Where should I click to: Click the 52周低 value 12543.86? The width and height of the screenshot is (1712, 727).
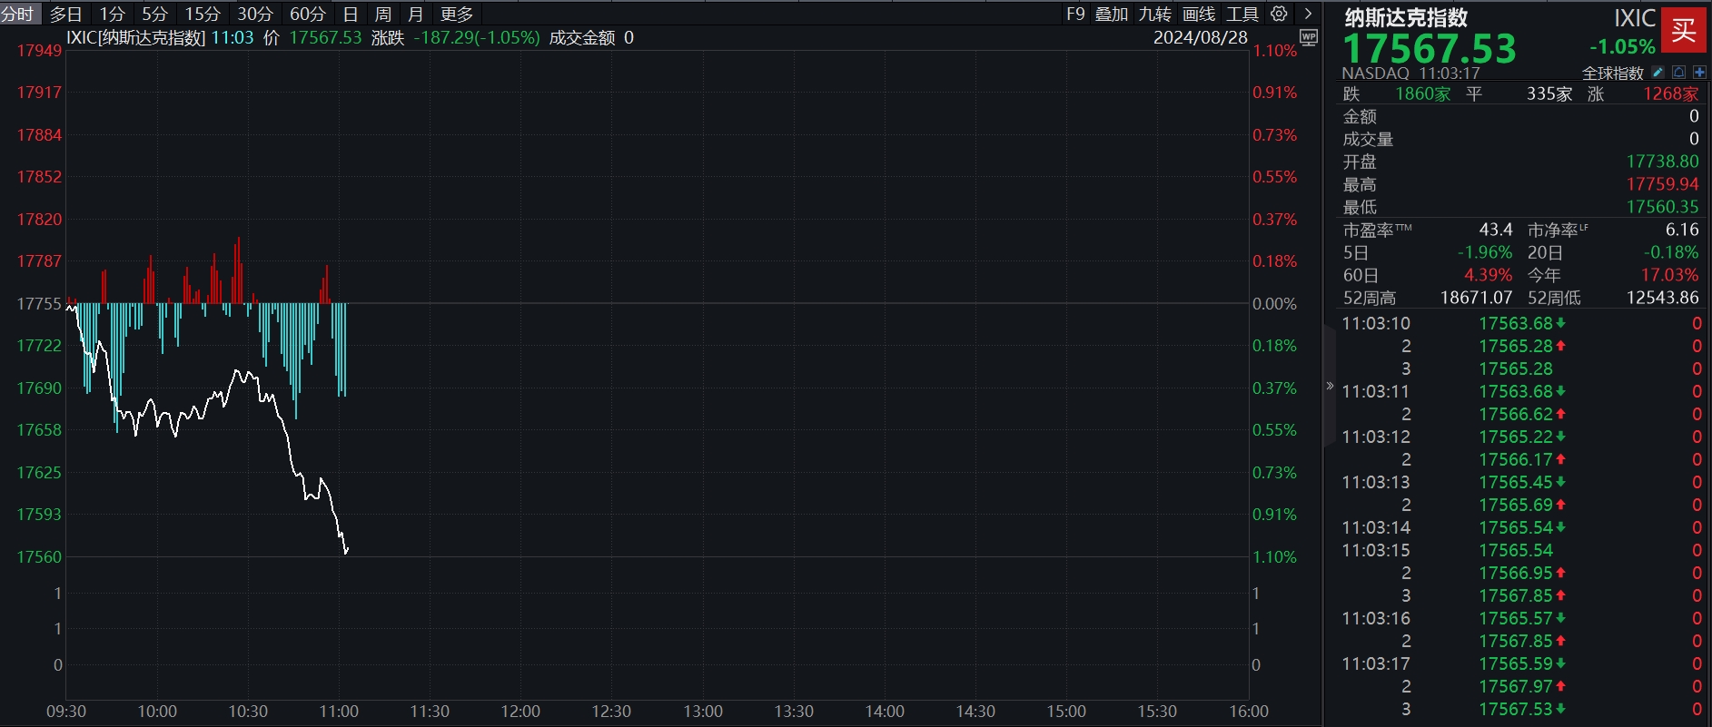pos(1662,298)
